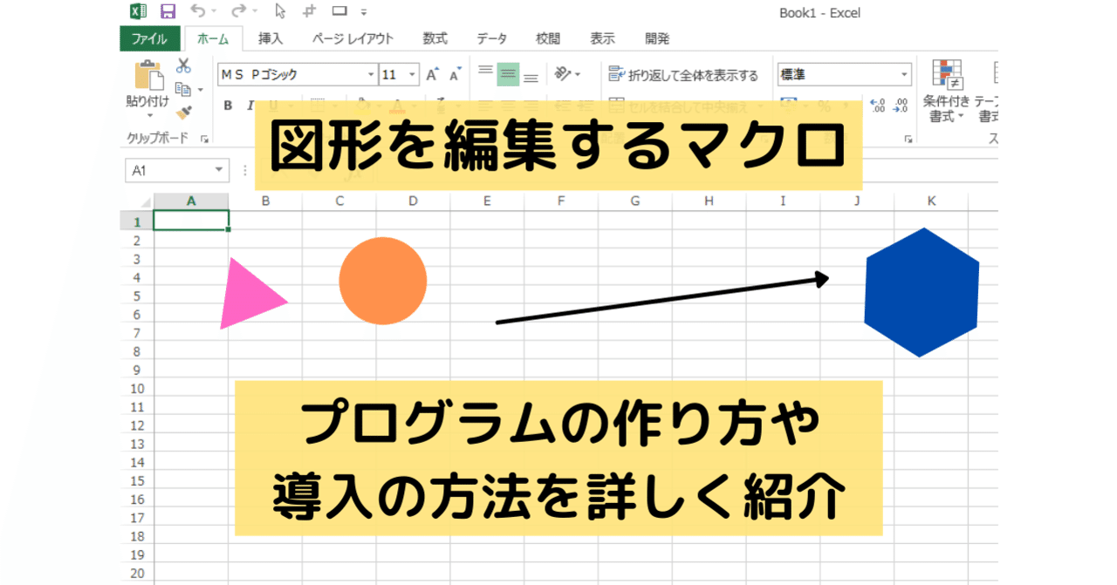Toggle bold formatting
The width and height of the screenshot is (1117, 585).
[x=227, y=105]
